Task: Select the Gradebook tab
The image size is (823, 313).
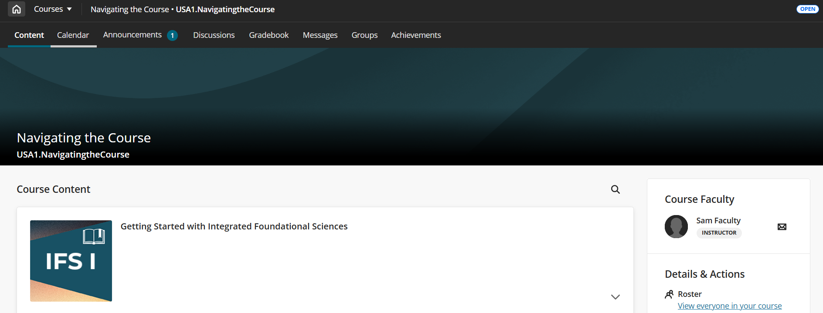Action: [269, 35]
